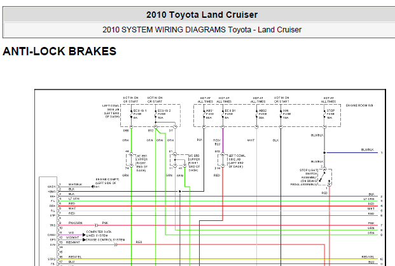Click the 'PNK' wire label on the pink wire

pos(106,223)
